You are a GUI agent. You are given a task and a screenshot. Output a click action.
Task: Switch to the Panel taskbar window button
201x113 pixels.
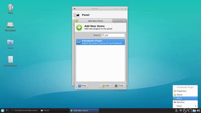pyautogui.click(x=45, y=110)
